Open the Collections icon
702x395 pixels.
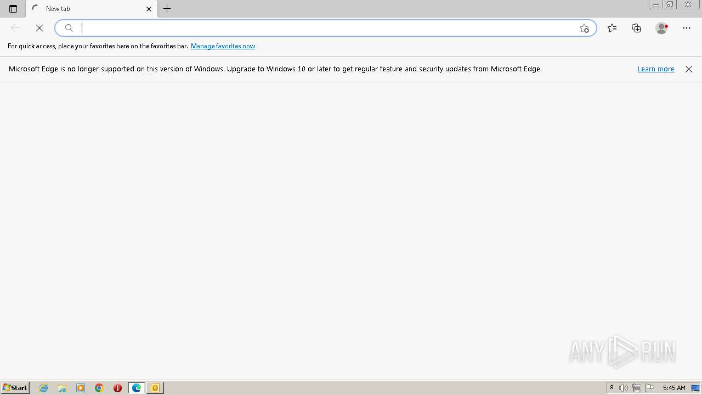point(636,28)
